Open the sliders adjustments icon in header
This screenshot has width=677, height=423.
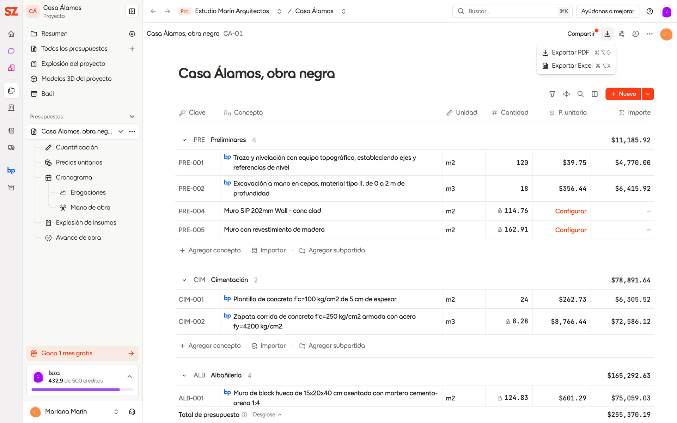click(x=622, y=34)
